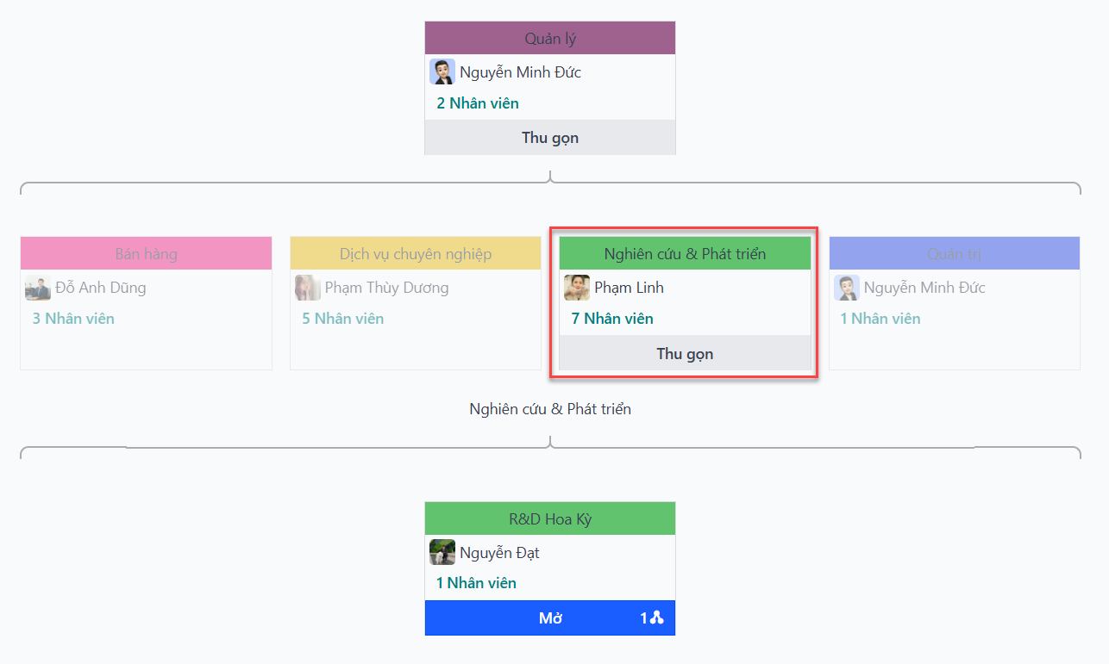
Task: Expand R&D Hoa Kỳ using Mở button
Action: pos(549,617)
